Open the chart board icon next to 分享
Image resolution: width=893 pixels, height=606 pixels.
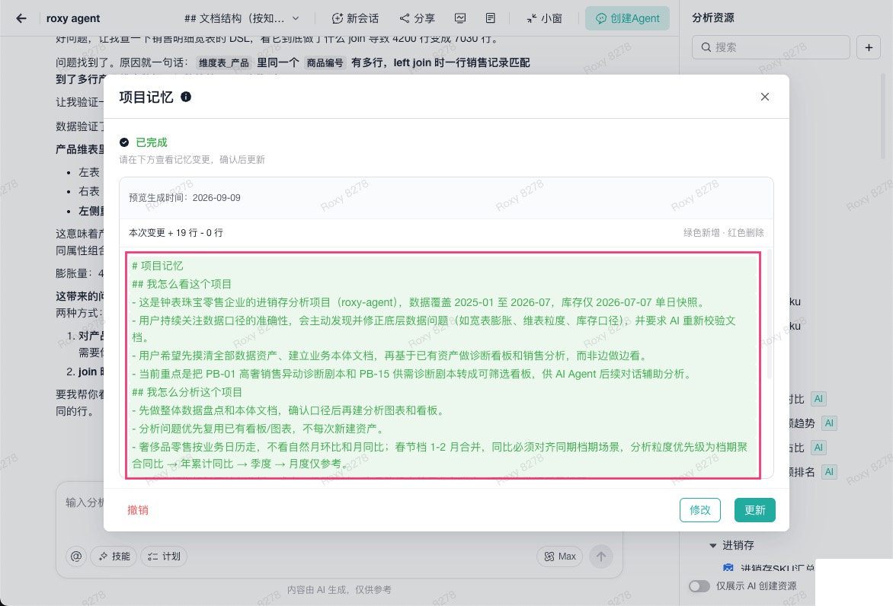pos(460,18)
